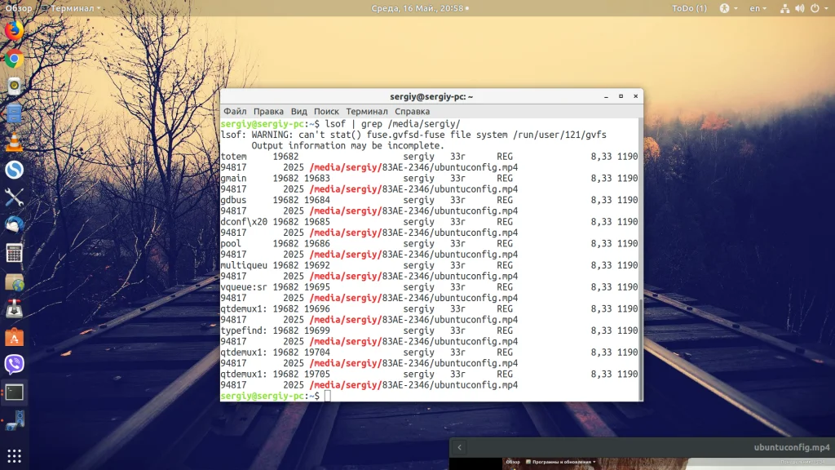Launch Viber from the dock
835x470 pixels.
pos(14,364)
